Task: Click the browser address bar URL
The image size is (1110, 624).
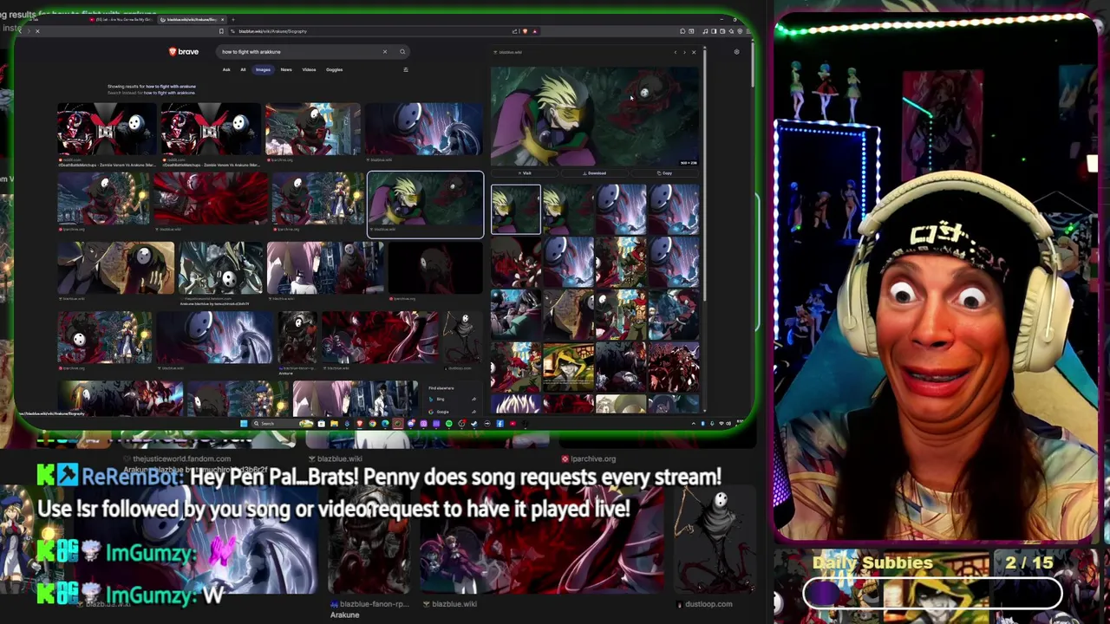Action: pyautogui.click(x=272, y=31)
